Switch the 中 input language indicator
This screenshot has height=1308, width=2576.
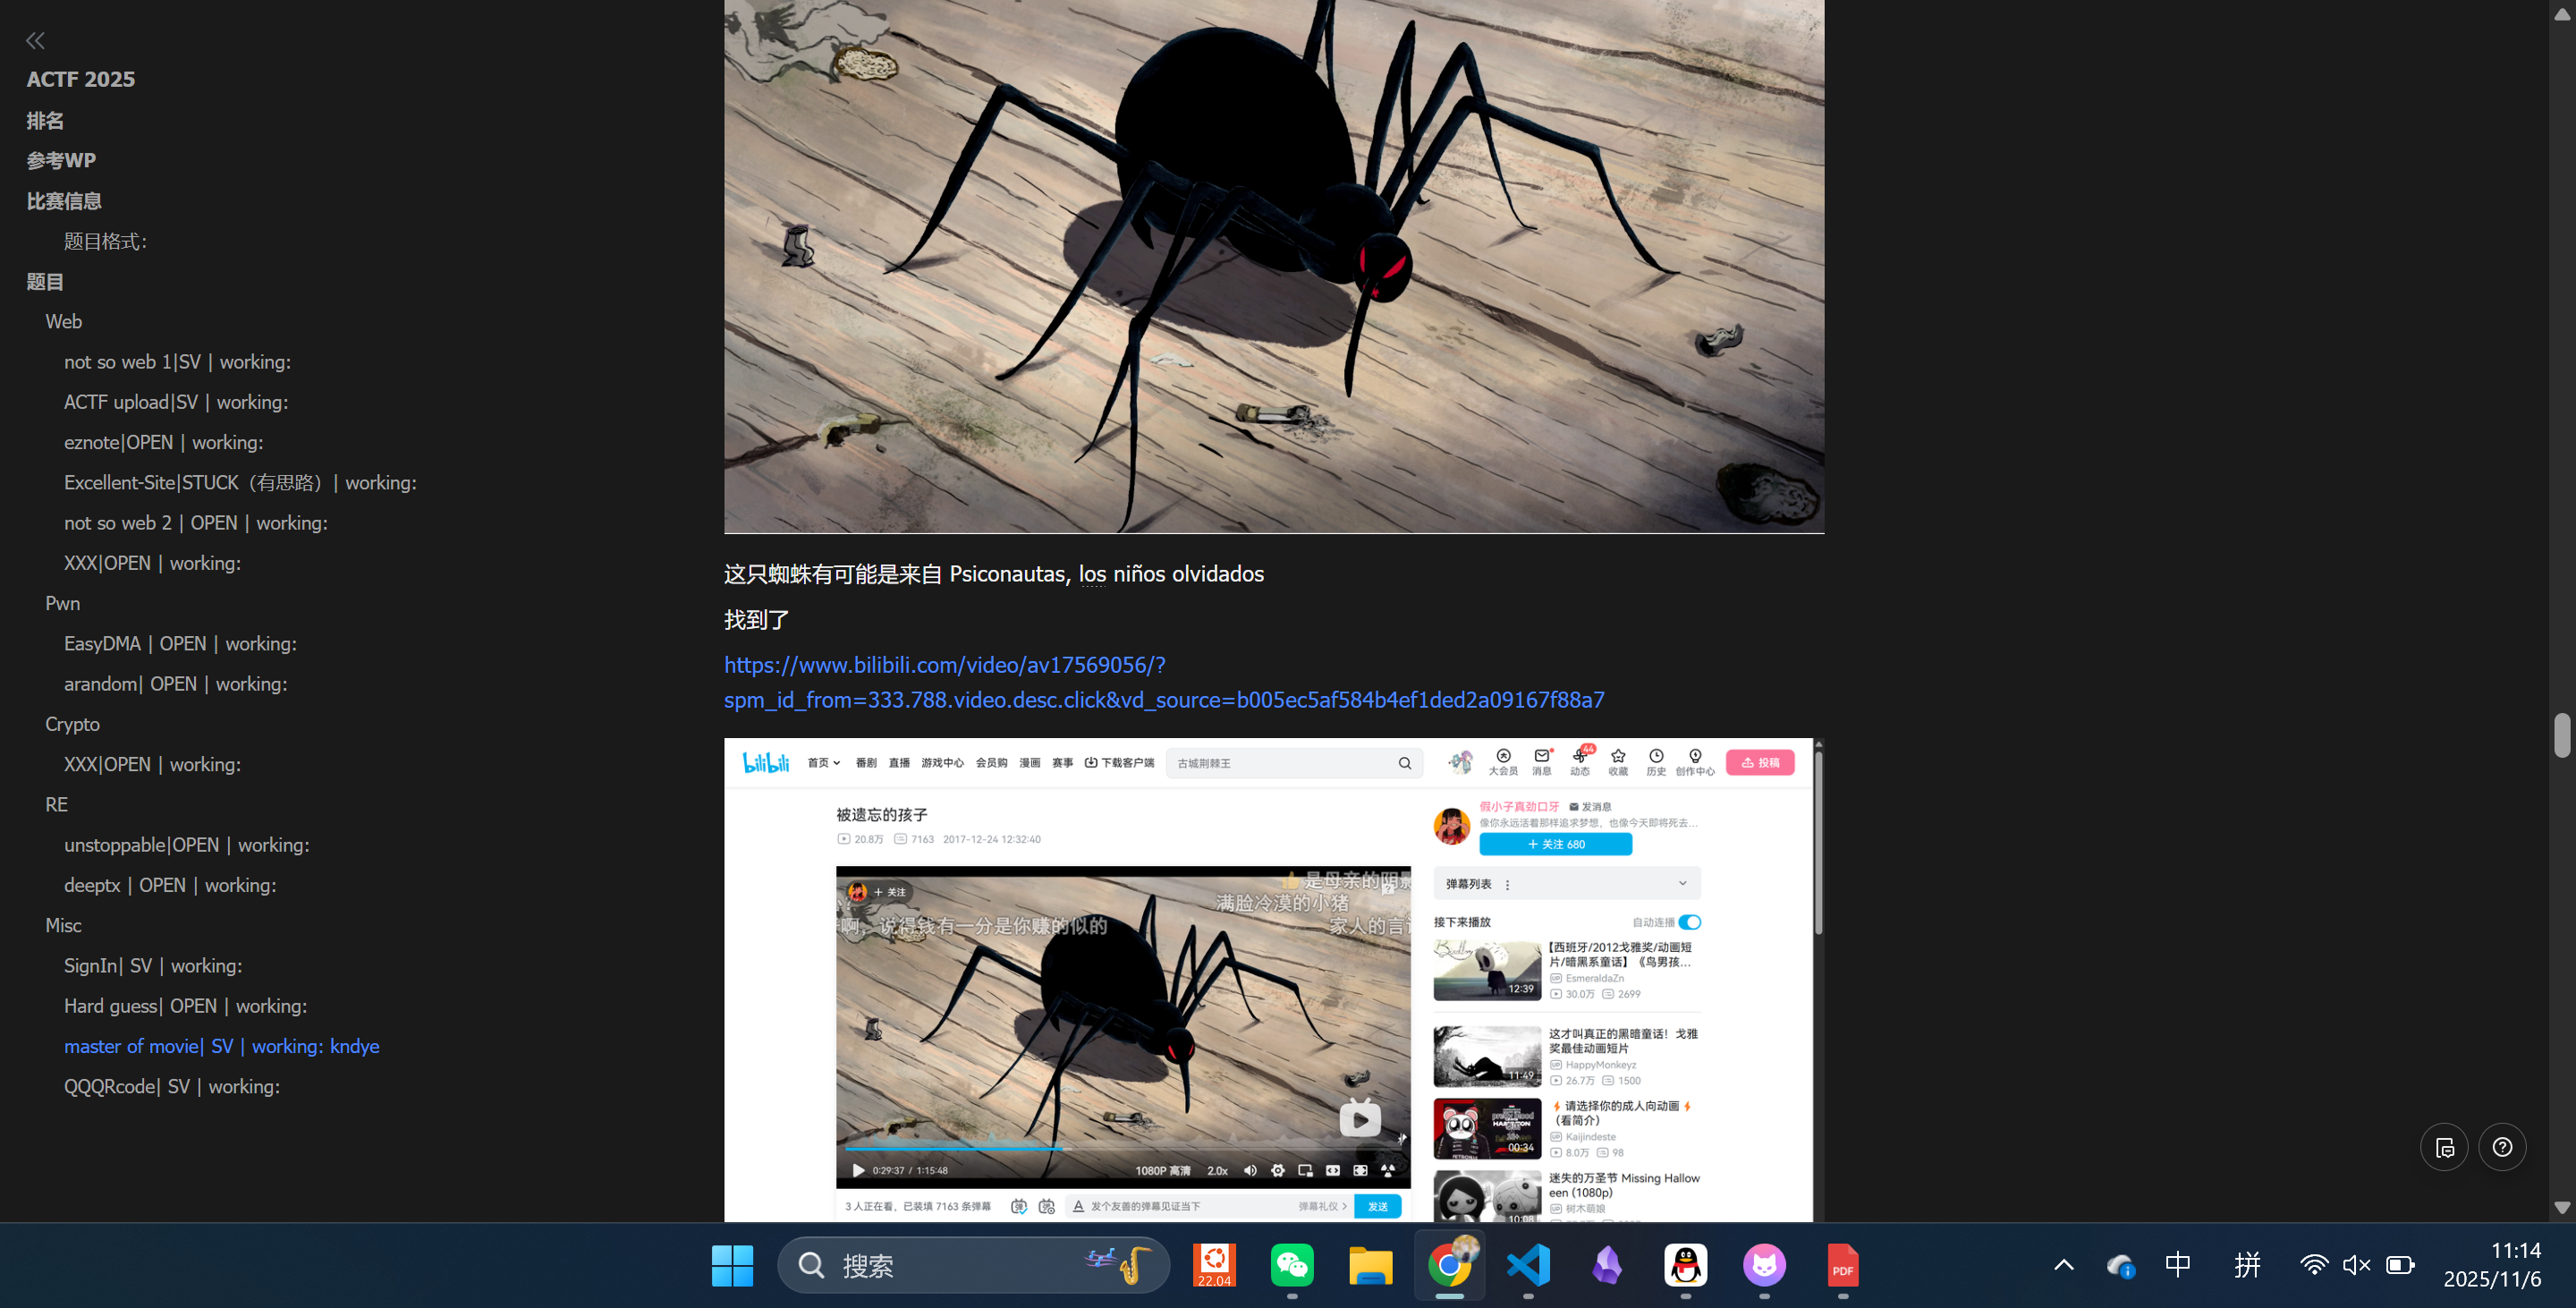(2177, 1265)
